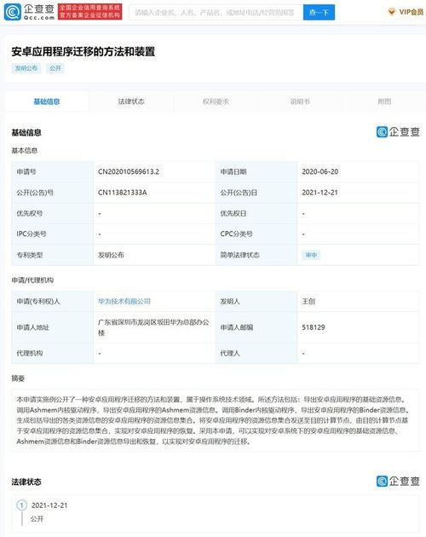Open the 权利要求 tab
Screen dimensions: 426x537
point(216,101)
